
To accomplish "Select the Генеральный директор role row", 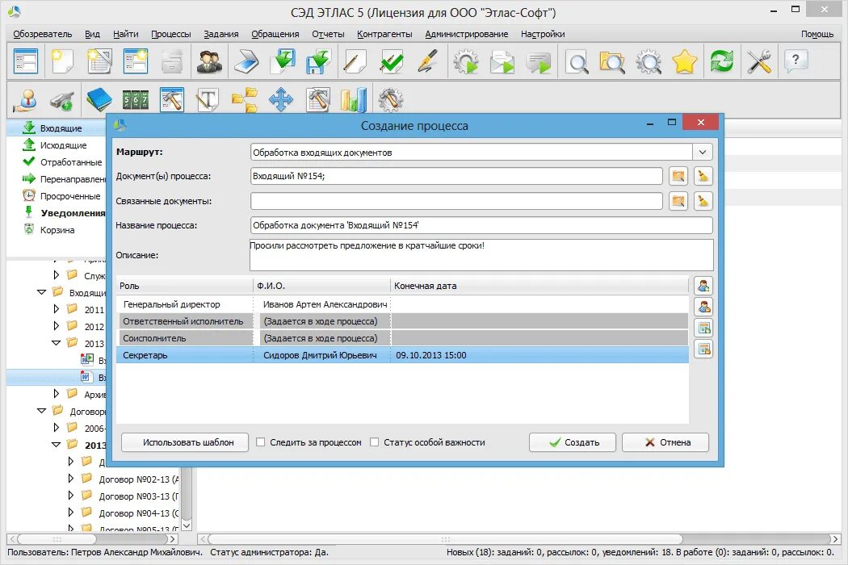I will (402, 304).
